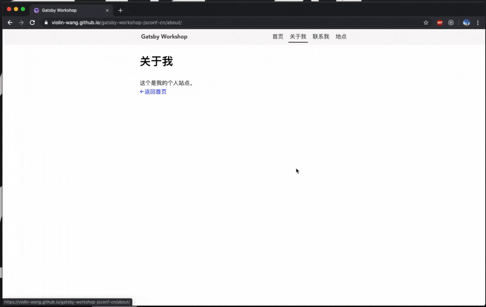Open the 关于我 navigation link

[298, 36]
